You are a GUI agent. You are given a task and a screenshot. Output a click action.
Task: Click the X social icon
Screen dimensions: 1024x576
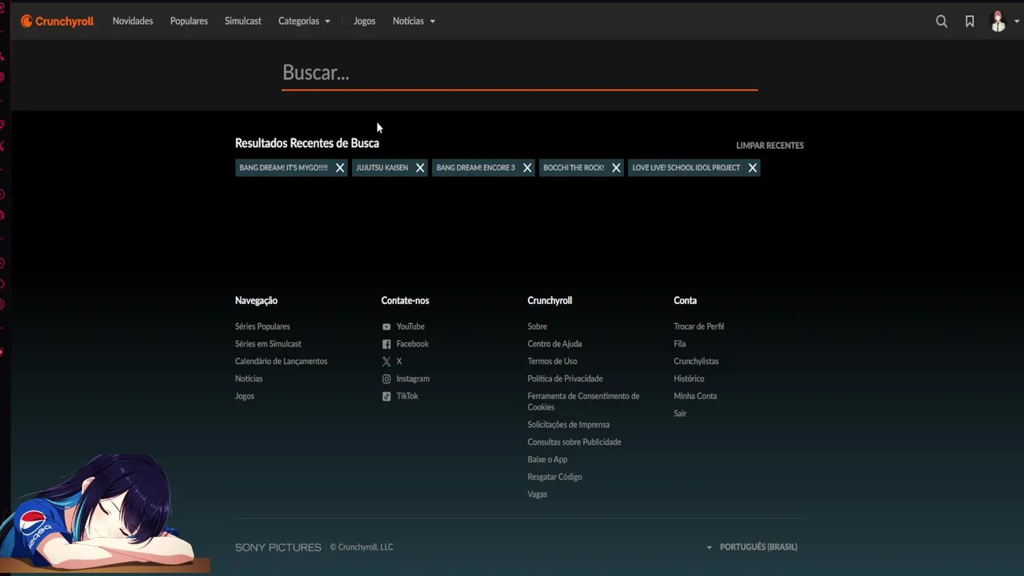coord(386,362)
